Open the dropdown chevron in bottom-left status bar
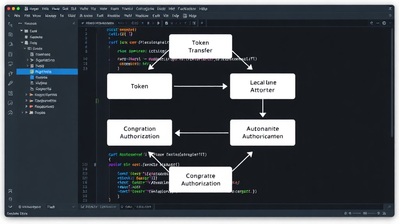This screenshot has width=399, height=224. tap(73, 207)
